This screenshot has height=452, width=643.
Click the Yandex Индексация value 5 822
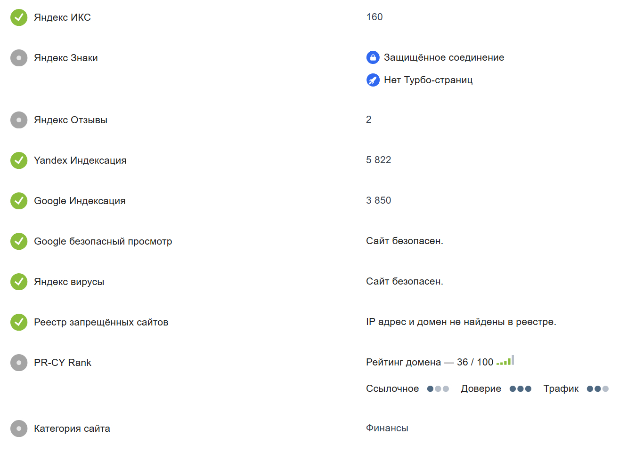pyautogui.click(x=379, y=160)
